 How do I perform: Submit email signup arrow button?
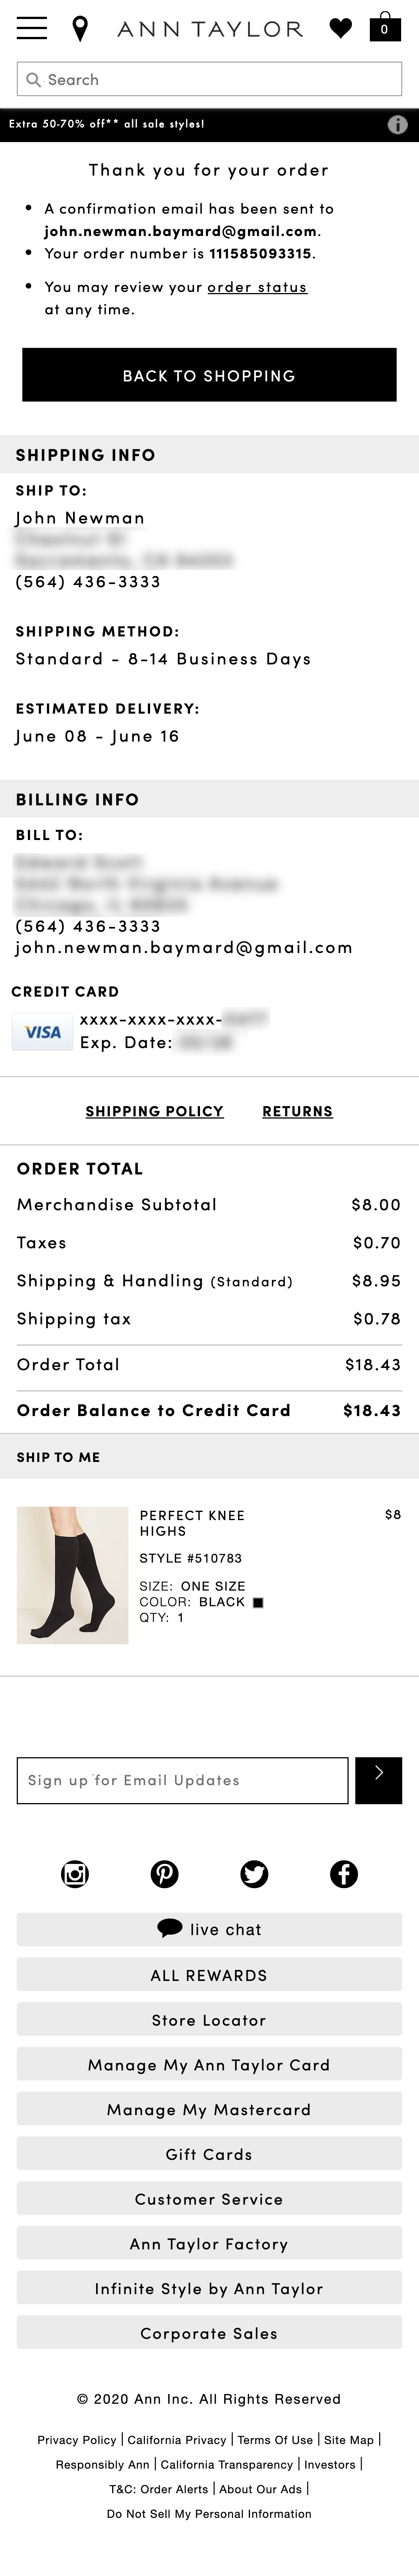(378, 1780)
